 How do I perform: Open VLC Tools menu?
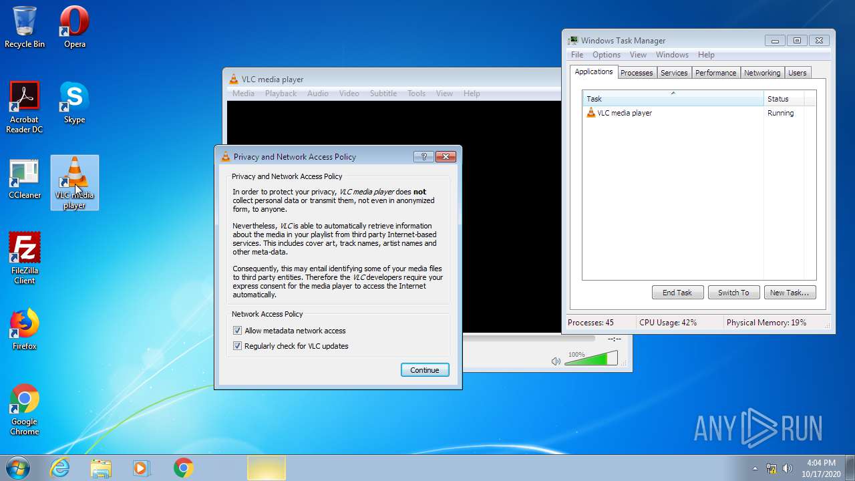click(416, 94)
